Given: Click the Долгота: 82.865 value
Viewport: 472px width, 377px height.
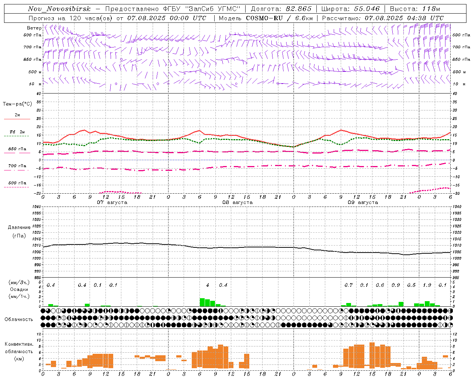Looking at the screenshot, I should pyautogui.click(x=281, y=9).
